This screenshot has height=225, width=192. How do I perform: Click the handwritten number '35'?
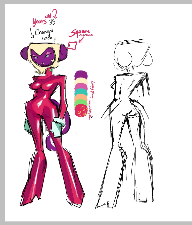pyautogui.click(x=52, y=22)
